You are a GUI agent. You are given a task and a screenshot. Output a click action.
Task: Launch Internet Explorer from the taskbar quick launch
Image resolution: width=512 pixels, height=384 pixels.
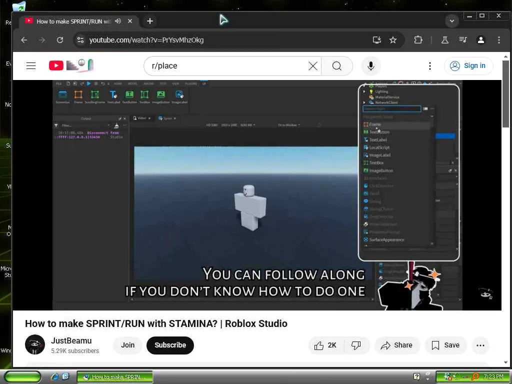pos(54,376)
